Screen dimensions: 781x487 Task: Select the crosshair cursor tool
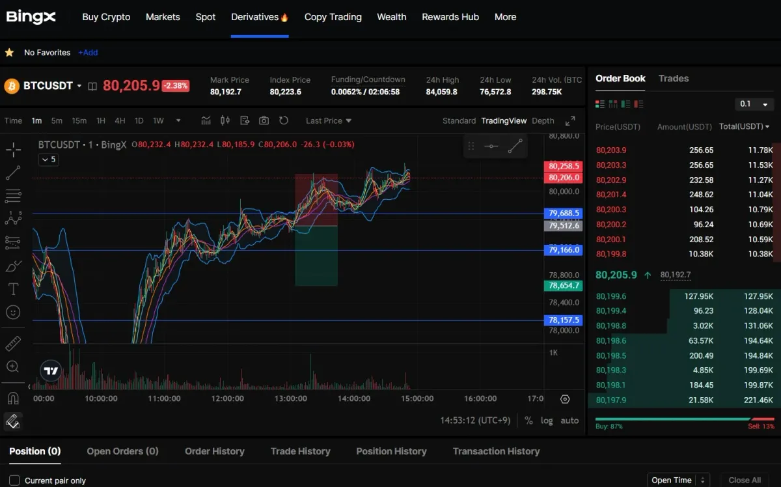point(13,150)
